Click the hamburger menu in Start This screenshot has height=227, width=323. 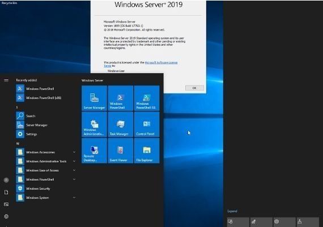[x=6, y=80]
